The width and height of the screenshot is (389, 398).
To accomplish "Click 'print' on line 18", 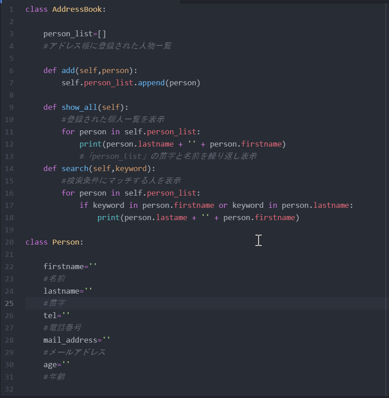I will pos(109,218).
